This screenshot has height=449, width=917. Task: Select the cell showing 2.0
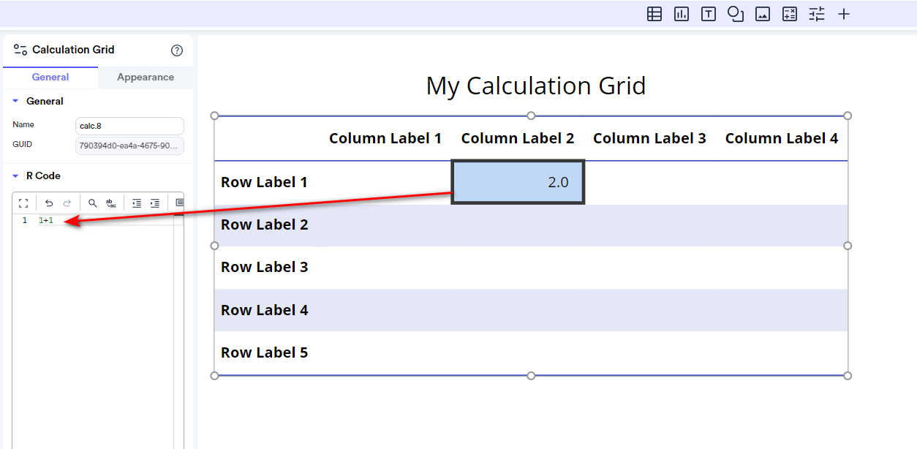[x=518, y=181]
